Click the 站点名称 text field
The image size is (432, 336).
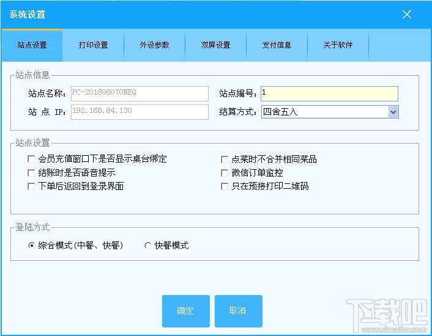(140, 93)
